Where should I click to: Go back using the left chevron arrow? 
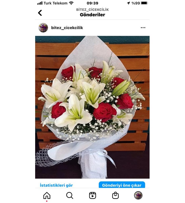pos(40,13)
